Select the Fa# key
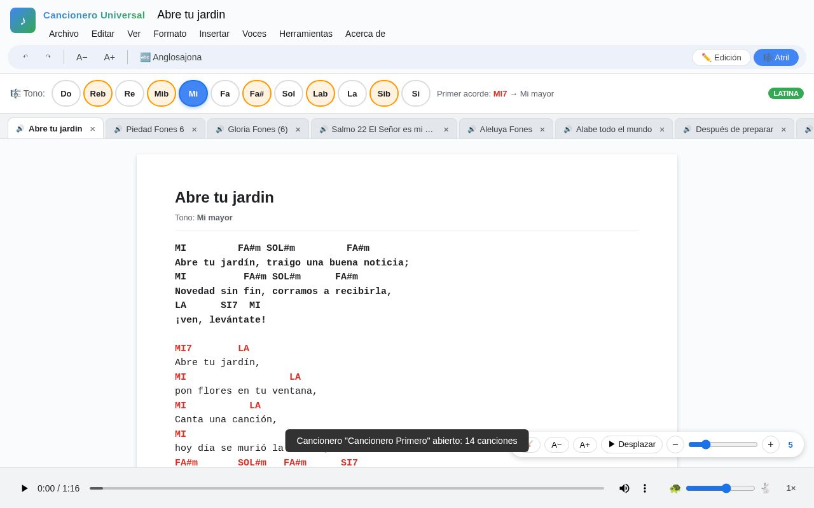Image resolution: width=814 pixels, height=508 pixels. [x=257, y=93]
